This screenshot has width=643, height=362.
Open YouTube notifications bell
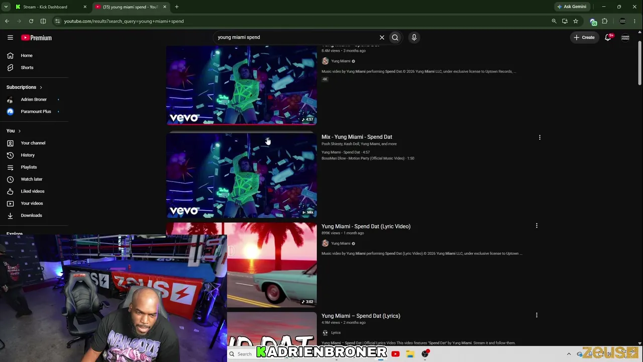click(x=608, y=37)
